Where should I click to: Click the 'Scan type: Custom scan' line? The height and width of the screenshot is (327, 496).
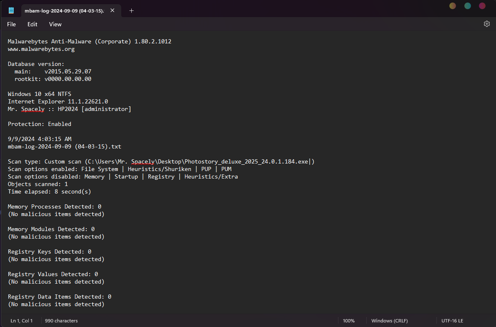click(x=161, y=162)
